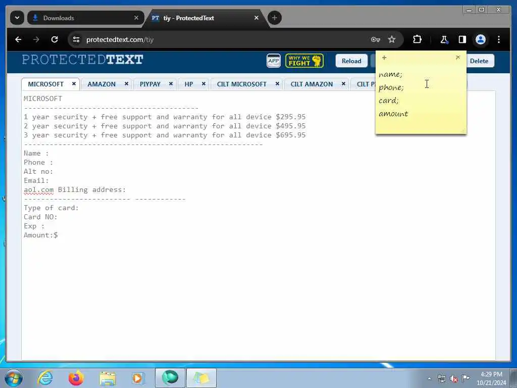Close the HP note tab
Screen dimensions: 517x388
tap(204, 84)
